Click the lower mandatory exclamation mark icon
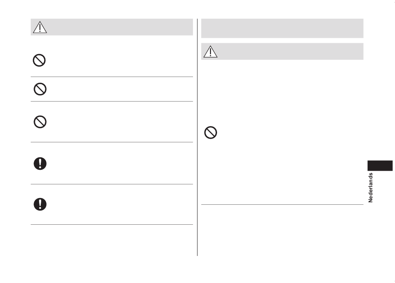The width and height of the screenshot is (395, 283). click(x=40, y=204)
